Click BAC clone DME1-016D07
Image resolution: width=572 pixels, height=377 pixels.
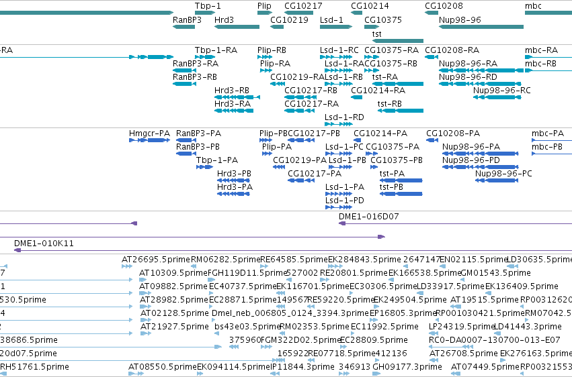tap(455, 223)
